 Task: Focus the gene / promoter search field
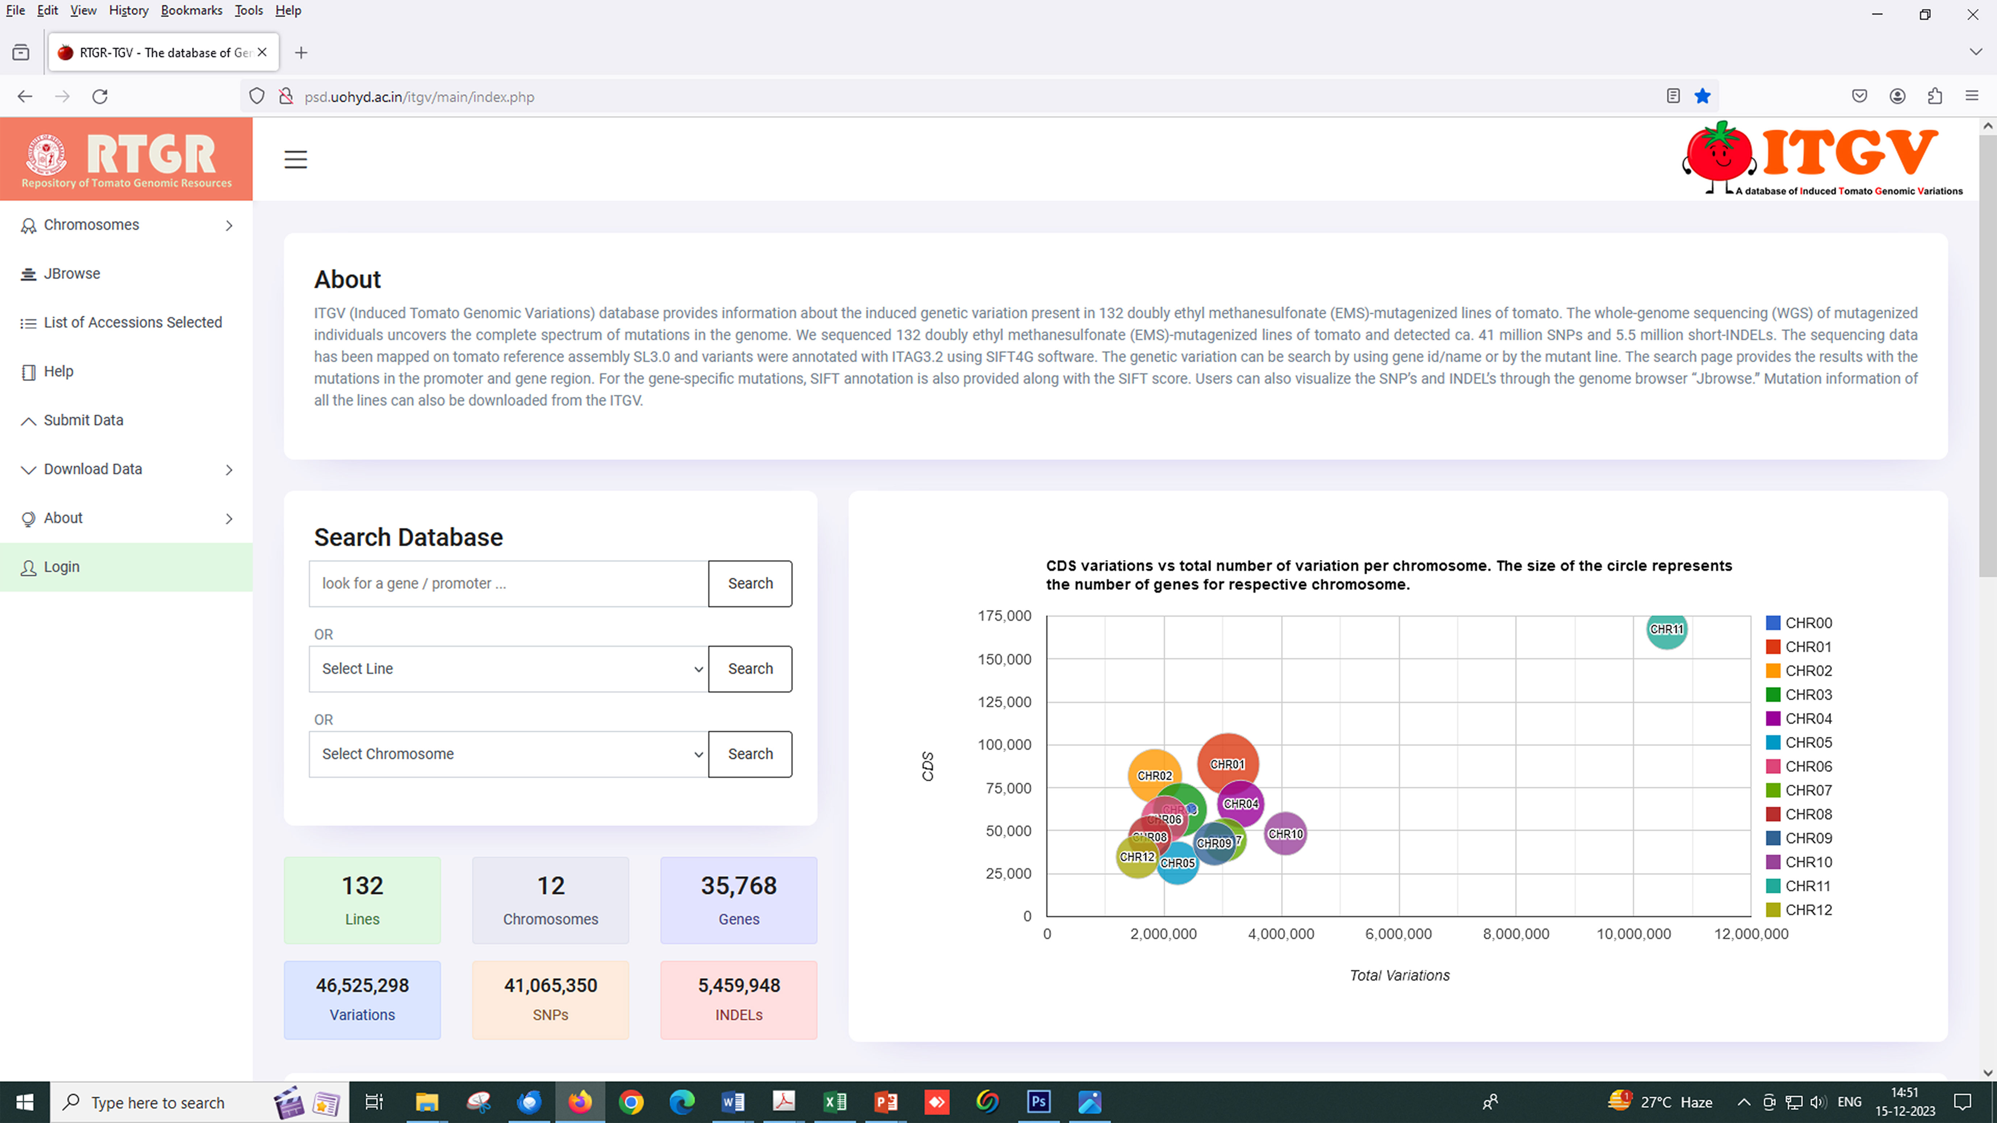click(x=509, y=584)
